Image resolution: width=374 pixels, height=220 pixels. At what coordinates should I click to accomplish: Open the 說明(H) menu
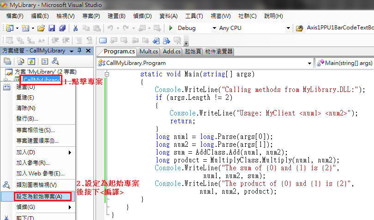point(274,16)
